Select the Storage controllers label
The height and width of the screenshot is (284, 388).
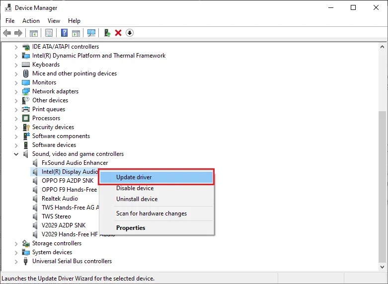point(57,243)
